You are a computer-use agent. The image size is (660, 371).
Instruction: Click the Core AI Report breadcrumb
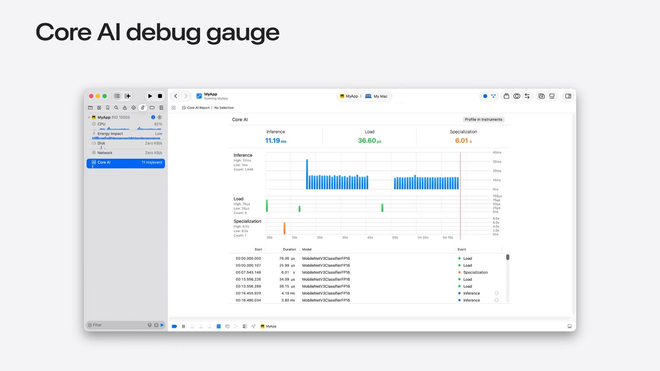198,108
